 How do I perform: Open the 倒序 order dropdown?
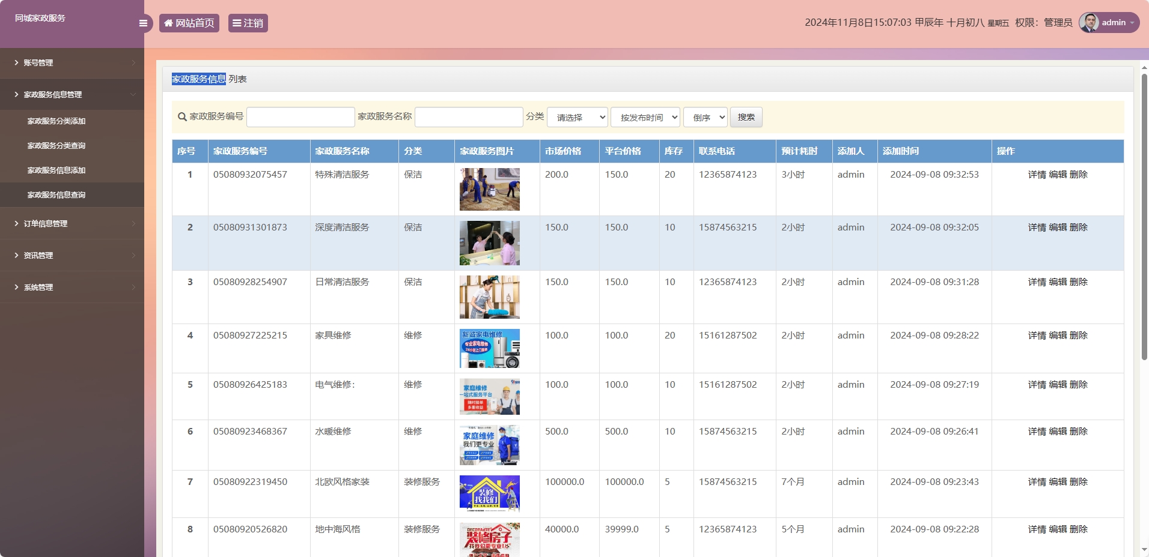pyautogui.click(x=705, y=117)
